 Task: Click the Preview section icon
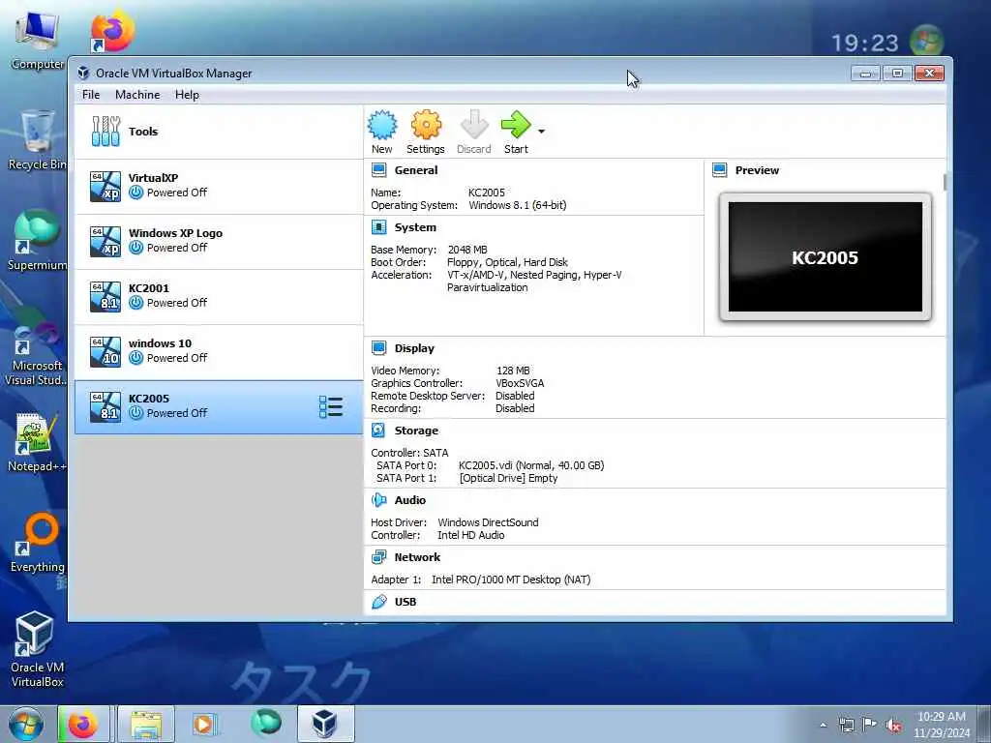719,170
